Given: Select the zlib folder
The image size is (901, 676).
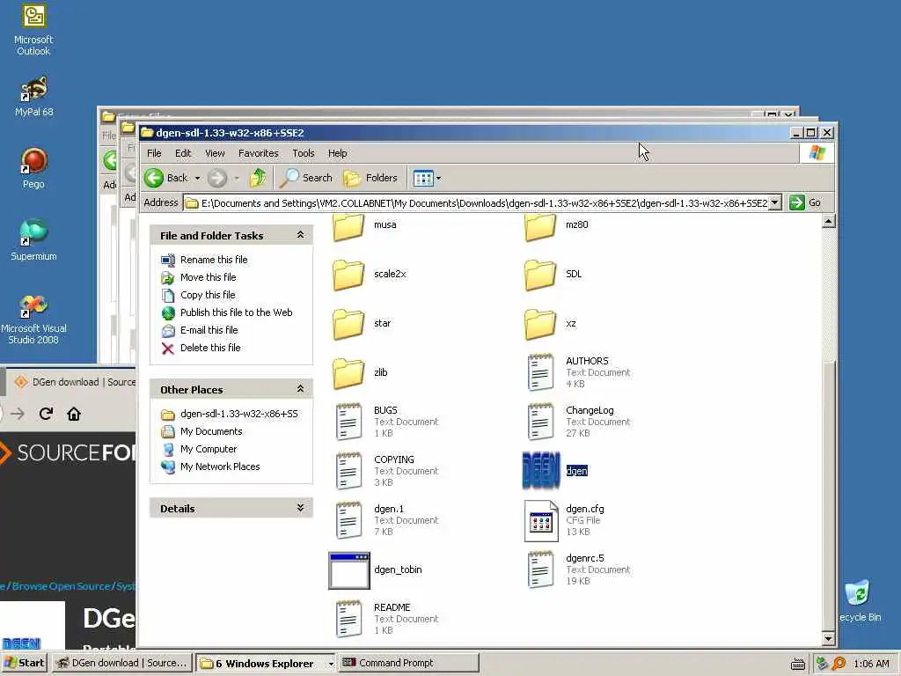Looking at the screenshot, I should pos(348,373).
